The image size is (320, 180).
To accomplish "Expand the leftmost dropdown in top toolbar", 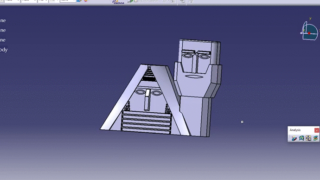I will [x=12, y=1].
